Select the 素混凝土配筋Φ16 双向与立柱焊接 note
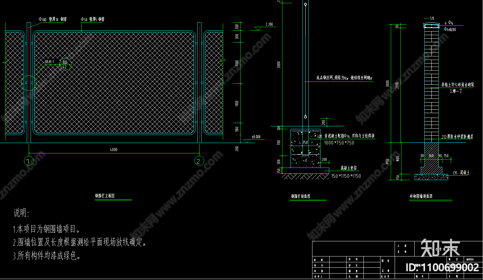This screenshot has width=483, height=280. point(349,136)
